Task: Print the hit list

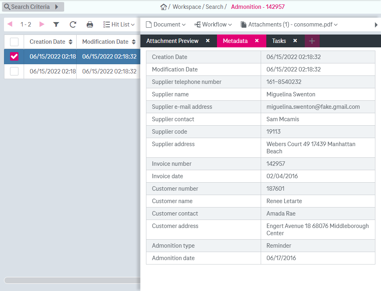Action: point(90,24)
